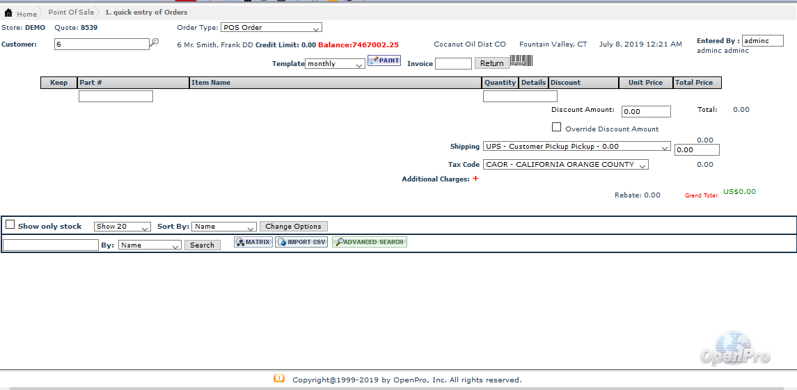This screenshot has width=797, height=390.
Task: Click the PAINT template button
Action: [x=384, y=61]
